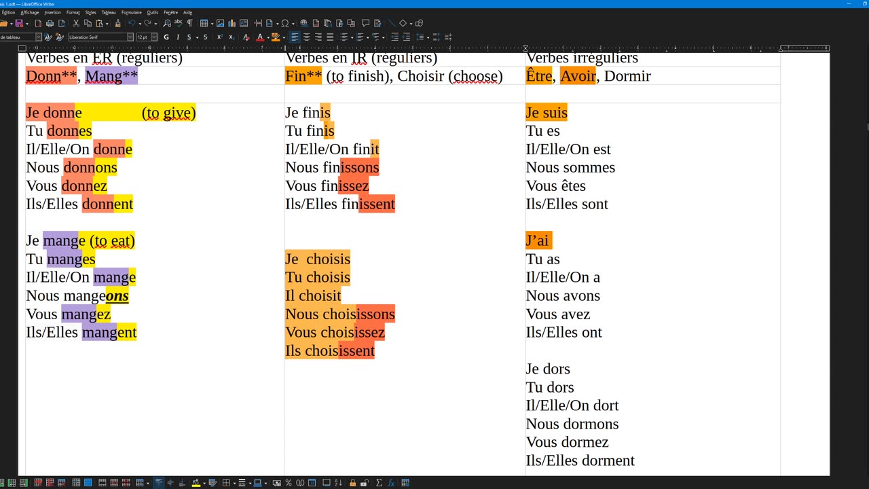Viewport: 869px width, 489px height.
Task: Open the Format menu
Action: pyautogui.click(x=73, y=12)
